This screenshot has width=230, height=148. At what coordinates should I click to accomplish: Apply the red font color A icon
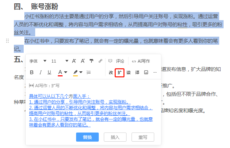[x=60, y=73]
